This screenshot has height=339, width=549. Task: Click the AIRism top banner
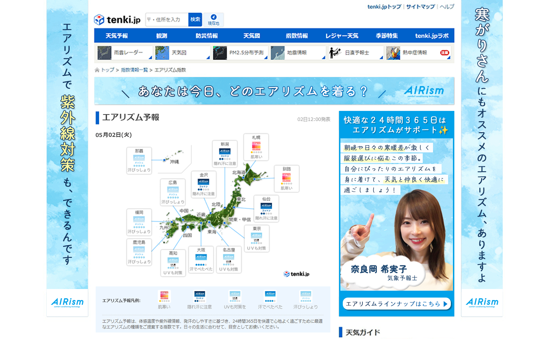coord(274,91)
